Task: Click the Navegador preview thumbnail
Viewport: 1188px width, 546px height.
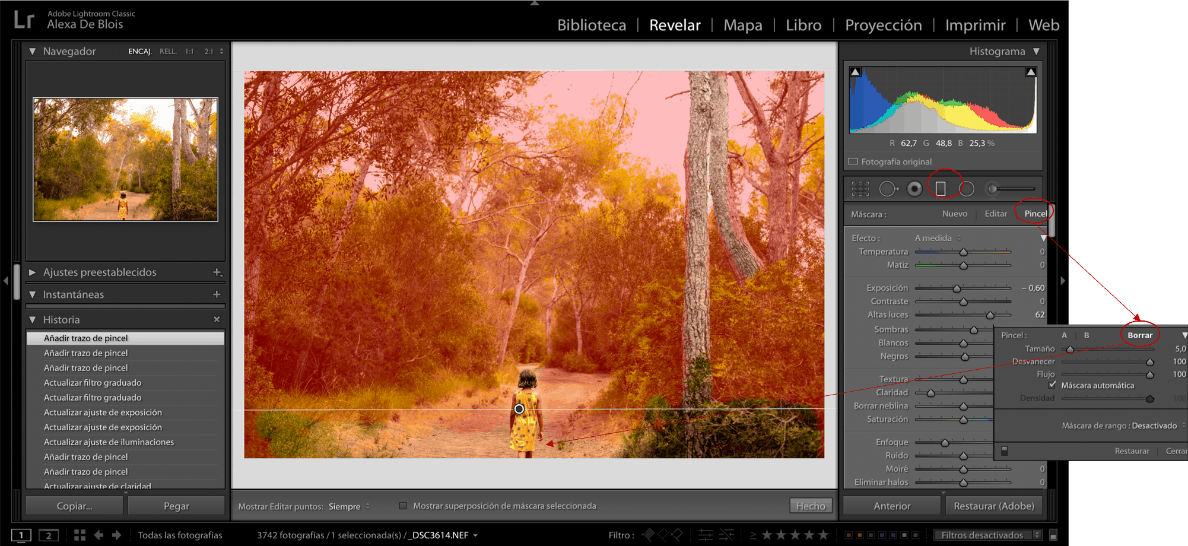Action: [125, 160]
